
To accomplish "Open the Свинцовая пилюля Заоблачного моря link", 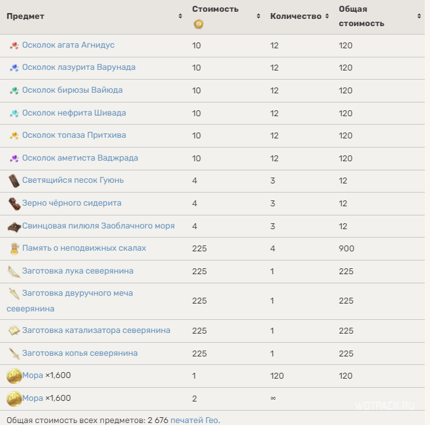I will (99, 225).
